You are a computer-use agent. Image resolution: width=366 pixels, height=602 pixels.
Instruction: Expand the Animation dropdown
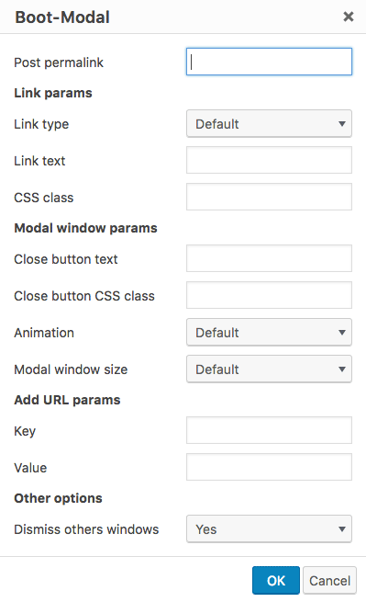(x=269, y=332)
